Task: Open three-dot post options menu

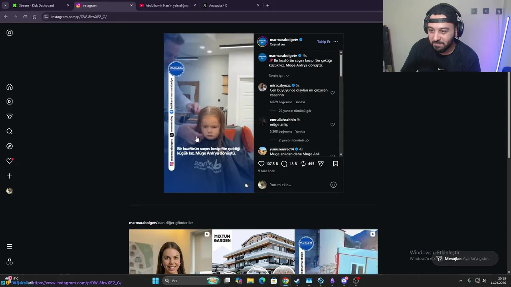Action: tap(335, 42)
